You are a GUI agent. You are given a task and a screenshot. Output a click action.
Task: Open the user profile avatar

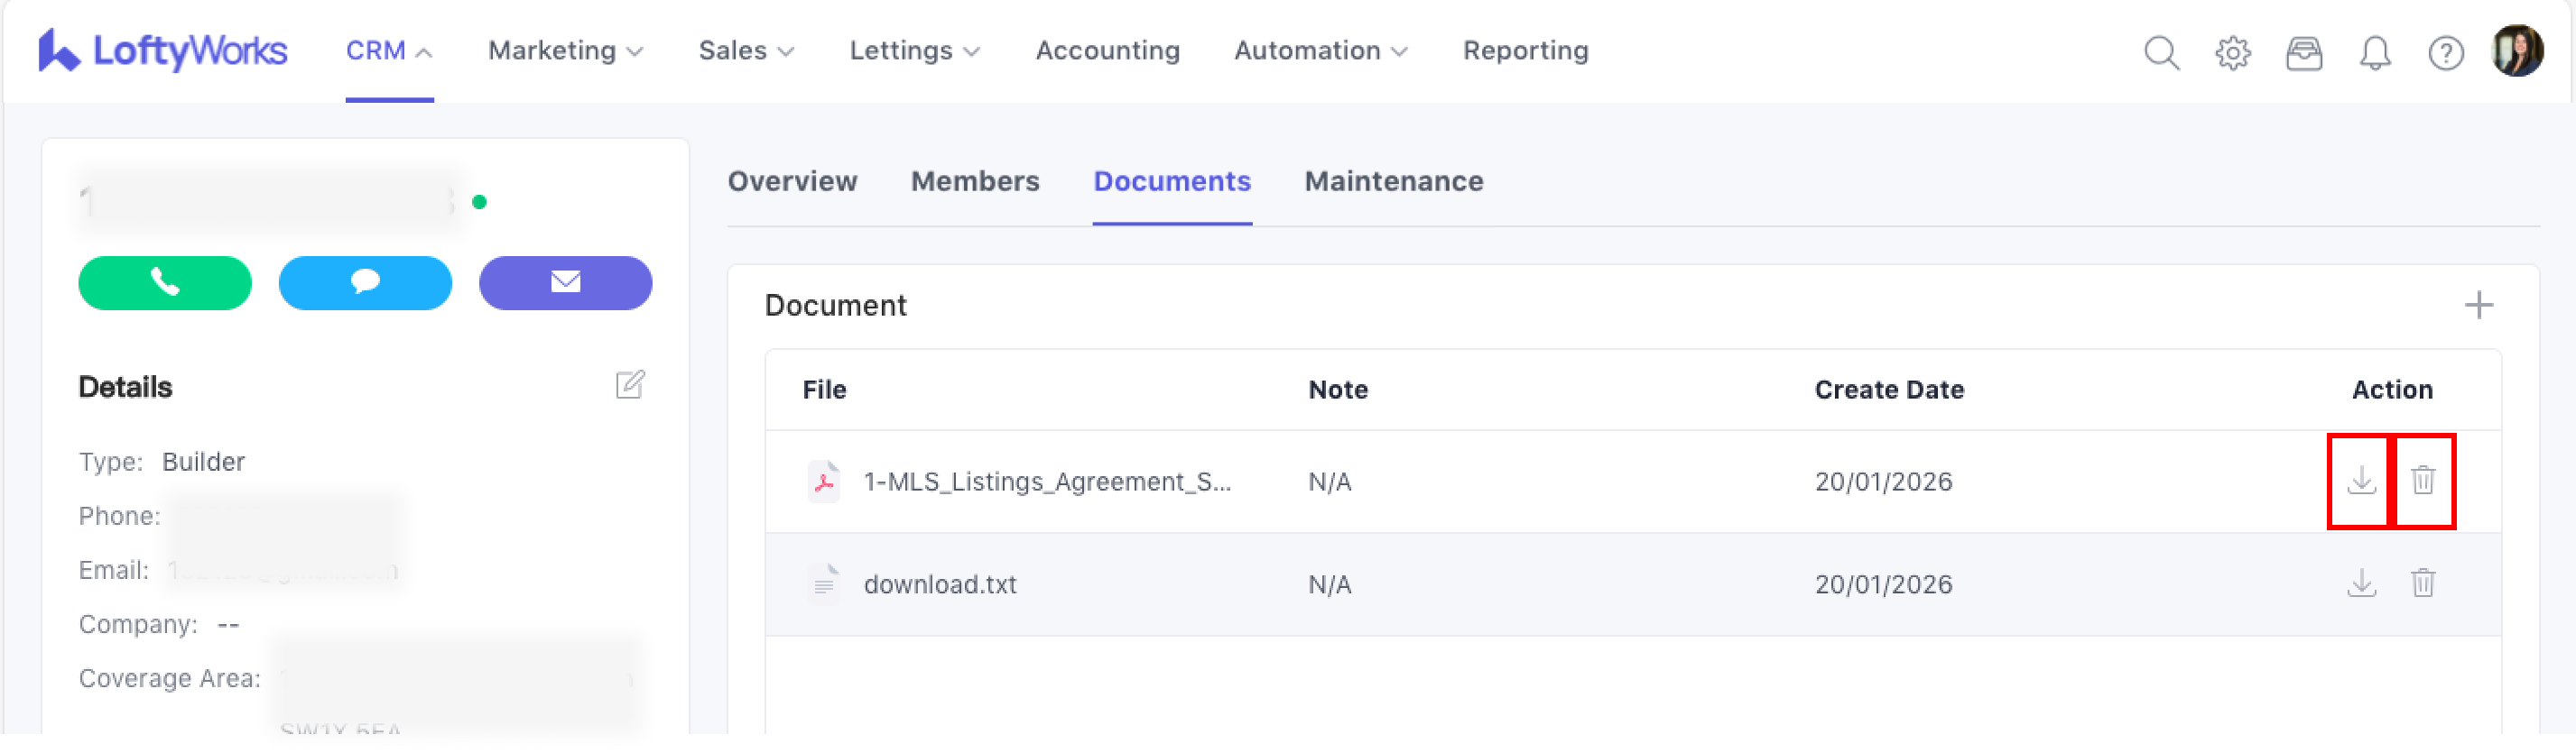tap(2517, 51)
